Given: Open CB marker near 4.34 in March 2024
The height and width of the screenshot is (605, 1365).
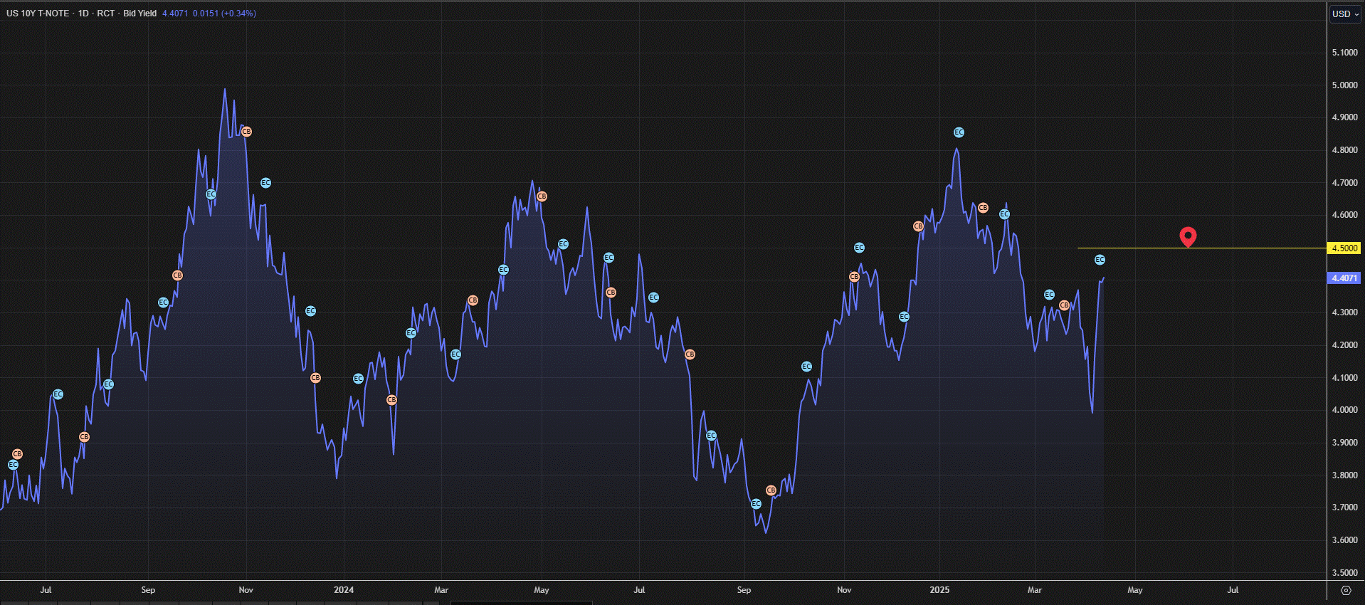Looking at the screenshot, I should (x=473, y=300).
